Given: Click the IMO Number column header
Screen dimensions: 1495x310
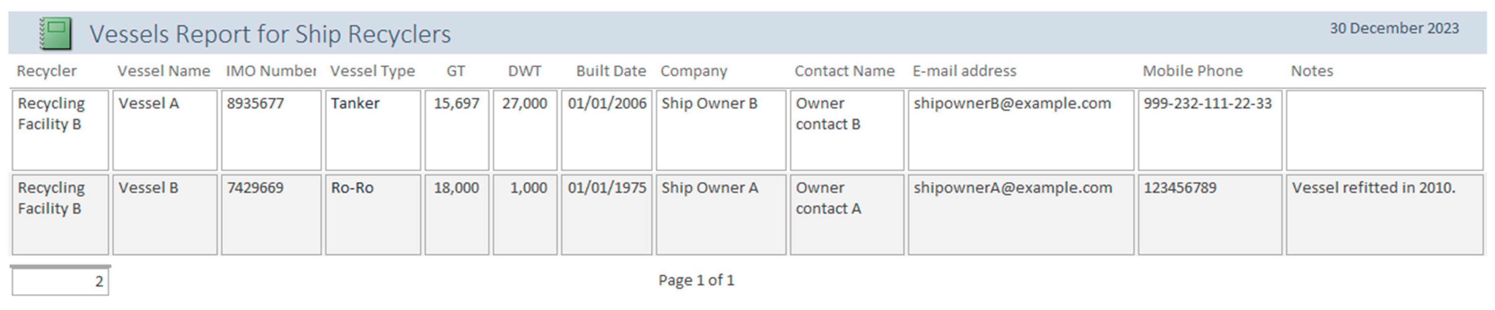Looking at the screenshot, I should [x=270, y=71].
